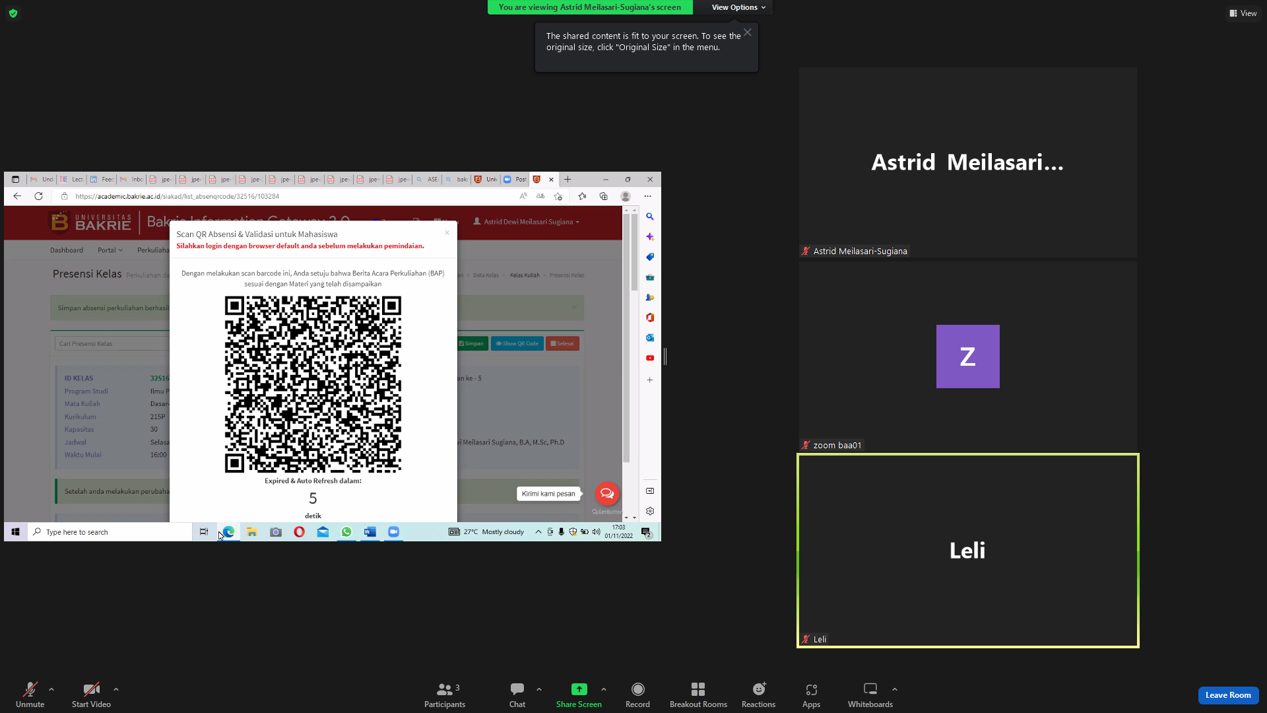Click the browser Refresh icon
This screenshot has height=713, width=1267.
tap(38, 196)
